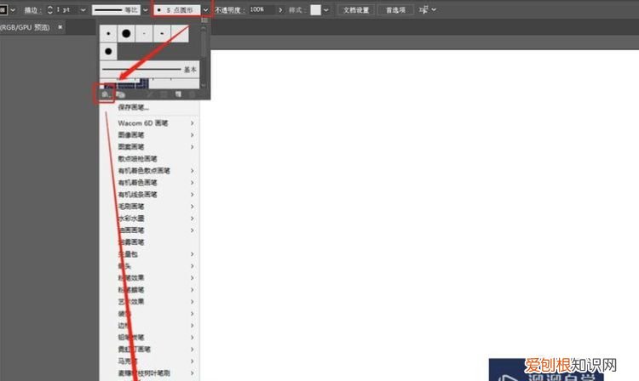Click the 文档设置 button

(356, 9)
